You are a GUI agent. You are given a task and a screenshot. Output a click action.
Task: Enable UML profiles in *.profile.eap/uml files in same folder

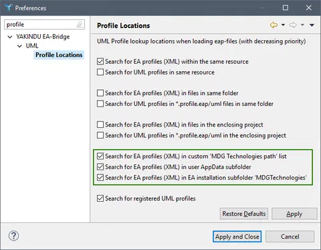[100, 104]
